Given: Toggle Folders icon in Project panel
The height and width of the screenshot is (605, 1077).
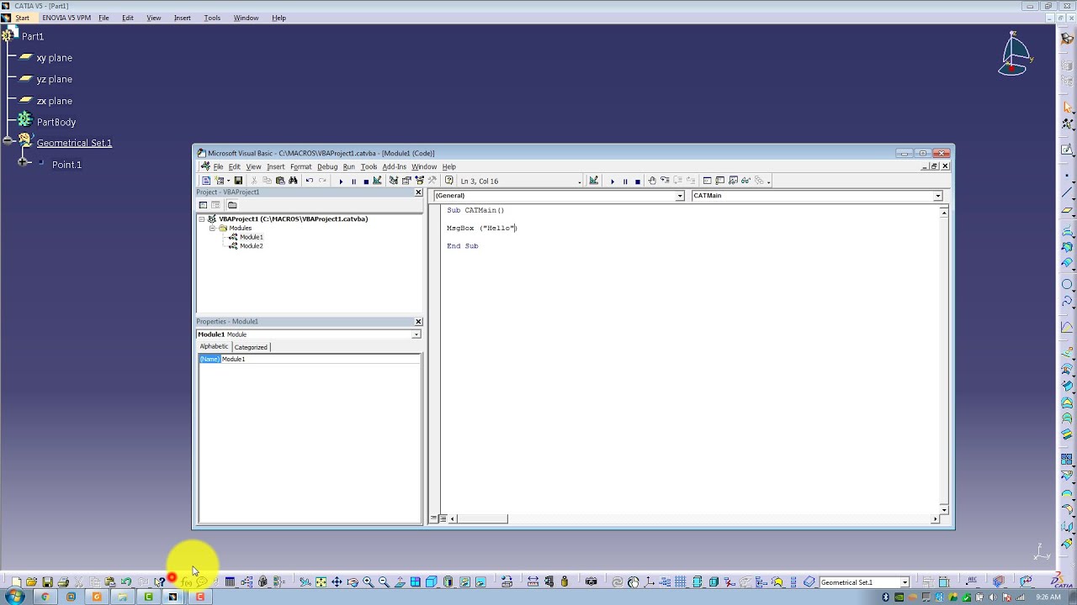Looking at the screenshot, I should 232,205.
